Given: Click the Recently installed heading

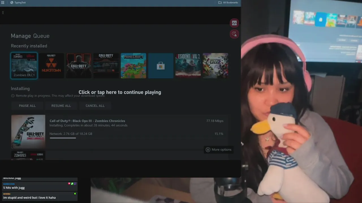Looking at the screenshot, I should [x=29, y=46].
